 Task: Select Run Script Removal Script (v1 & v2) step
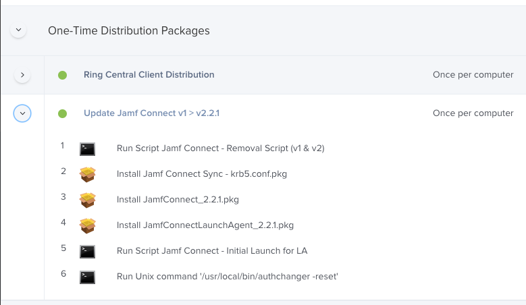[x=220, y=148]
